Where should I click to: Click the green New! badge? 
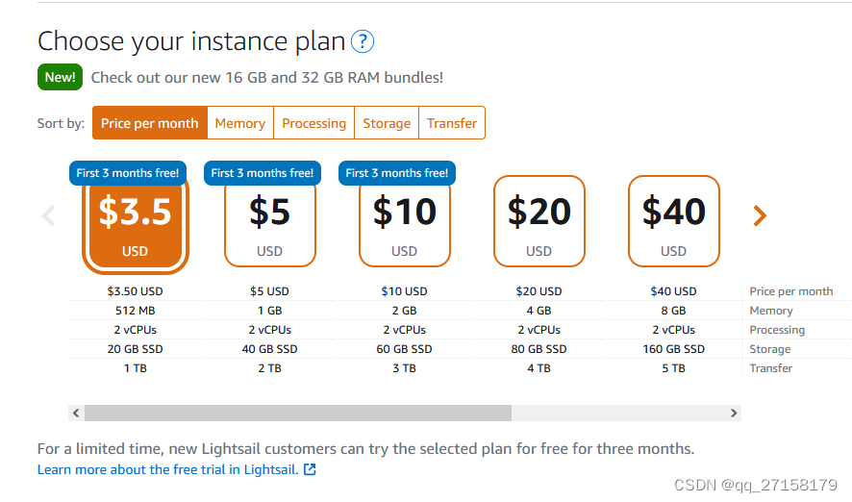(x=60, y=77)
